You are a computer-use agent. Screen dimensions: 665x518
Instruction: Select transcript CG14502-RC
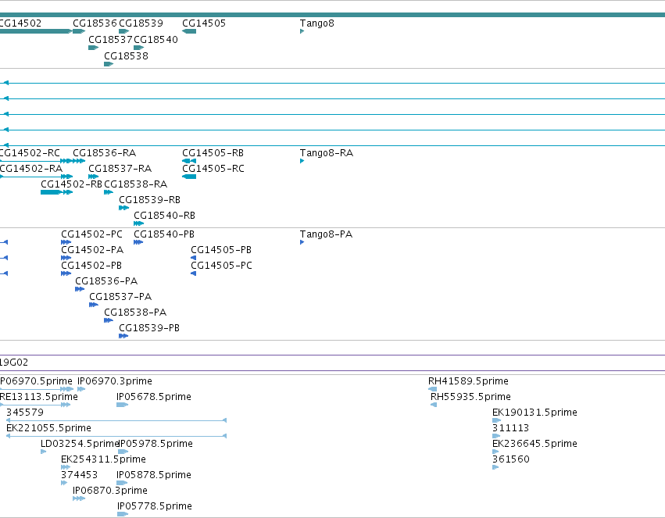tap(30, 153)
